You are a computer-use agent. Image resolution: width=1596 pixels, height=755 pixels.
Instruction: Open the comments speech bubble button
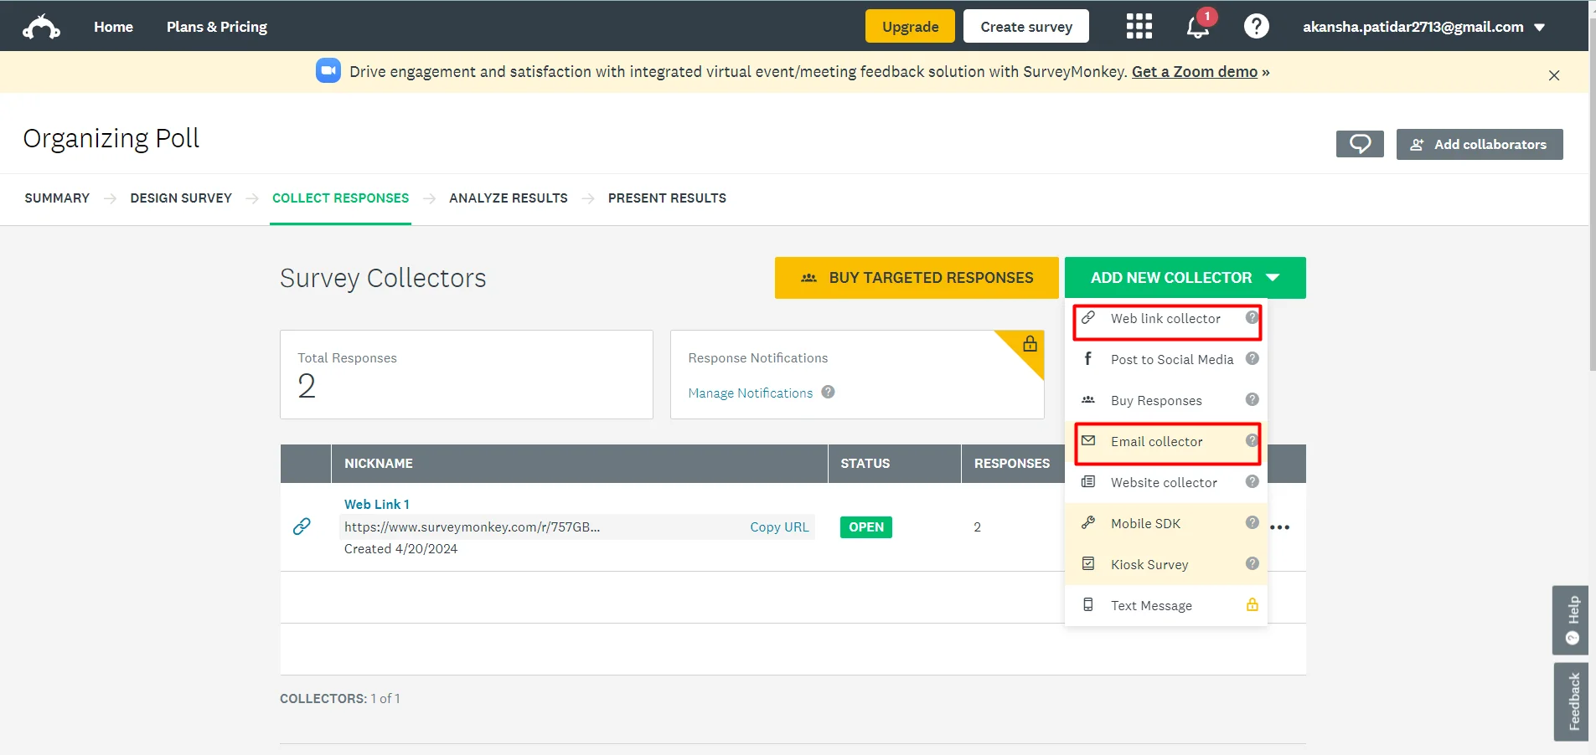[x=1360, y=144]
